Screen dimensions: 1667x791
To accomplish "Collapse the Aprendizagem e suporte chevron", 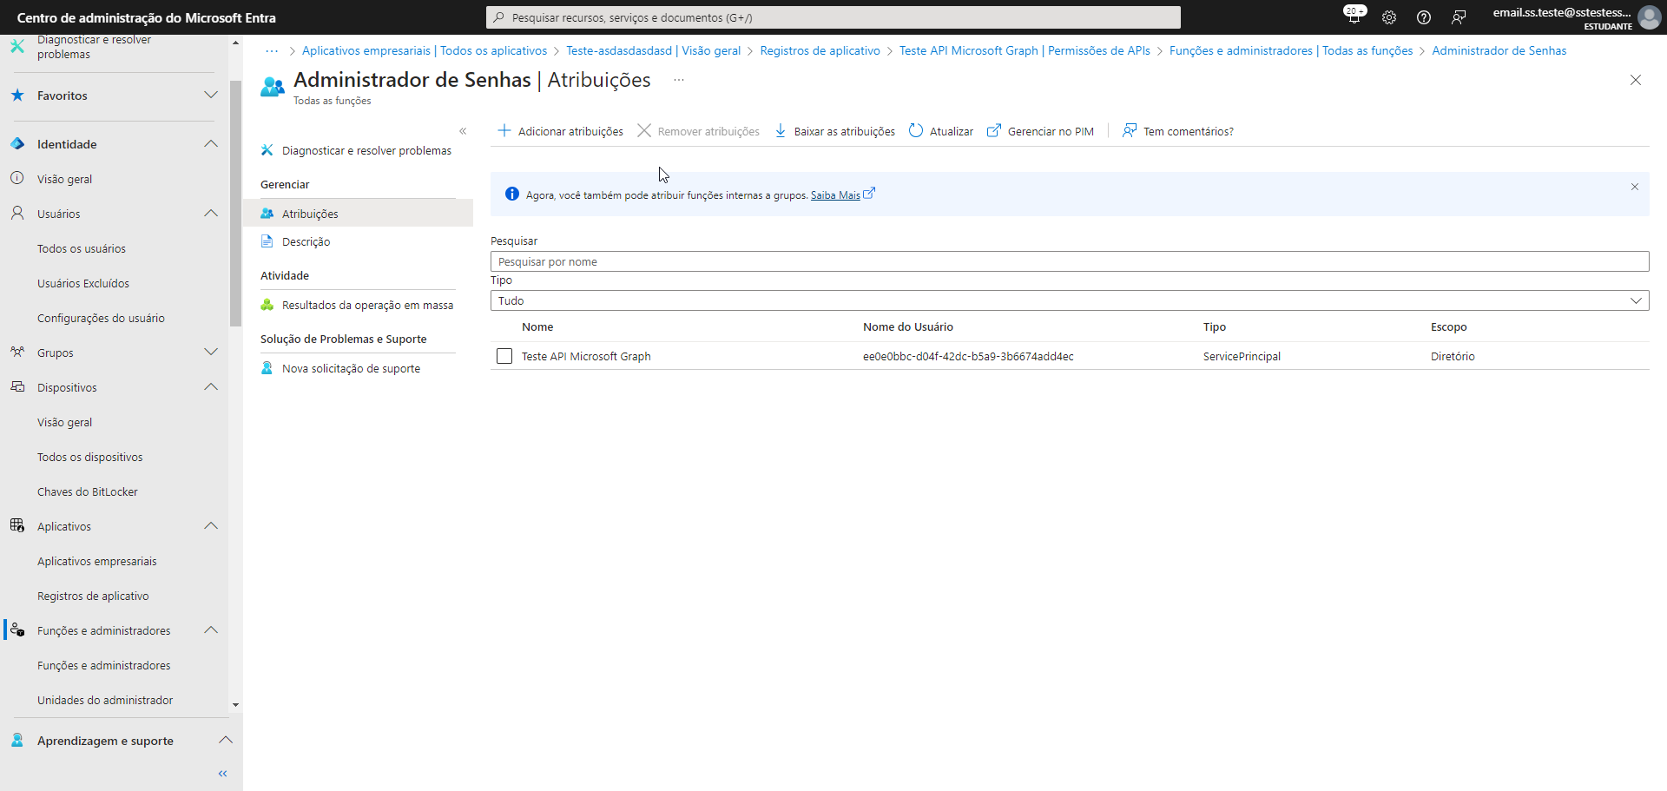I will (x=226, y=740).
